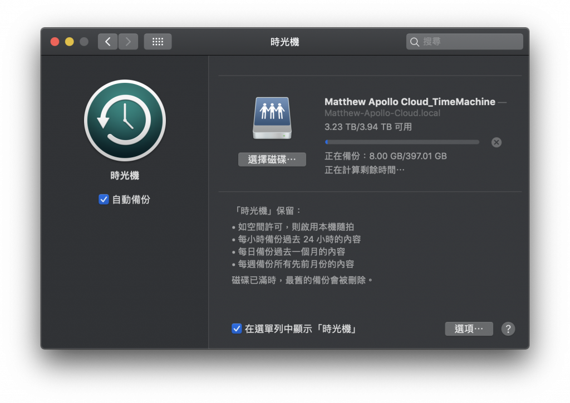This screenshot has height=403, width=570.
Task: Click the 3.23 TB/3.94 TB 可用 text
Action: coord(368,127)
